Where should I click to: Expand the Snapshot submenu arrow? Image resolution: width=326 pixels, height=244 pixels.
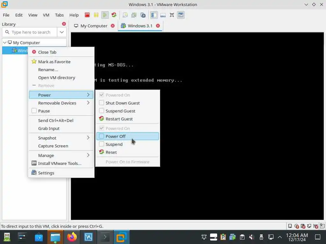[x=88, y=138]
